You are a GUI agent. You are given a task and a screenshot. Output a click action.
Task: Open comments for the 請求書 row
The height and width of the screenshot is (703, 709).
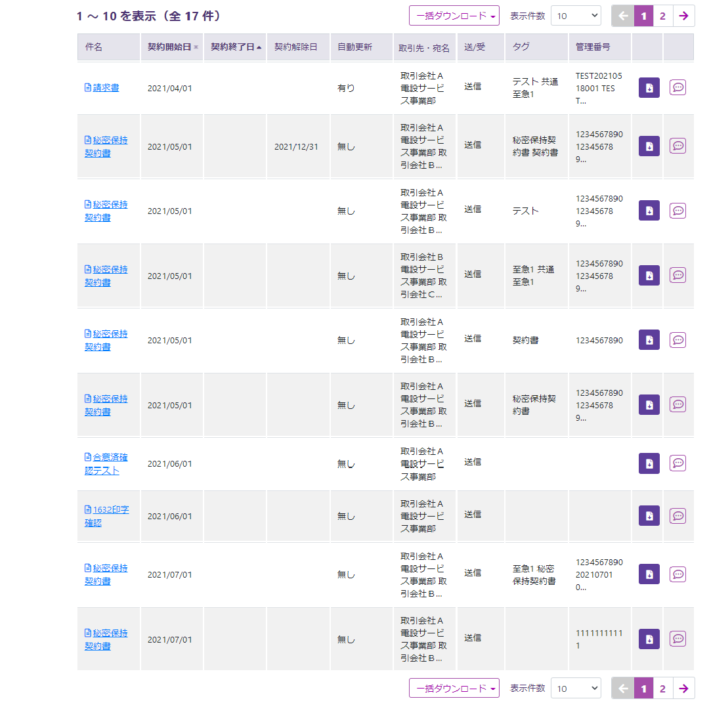(677, 87)
